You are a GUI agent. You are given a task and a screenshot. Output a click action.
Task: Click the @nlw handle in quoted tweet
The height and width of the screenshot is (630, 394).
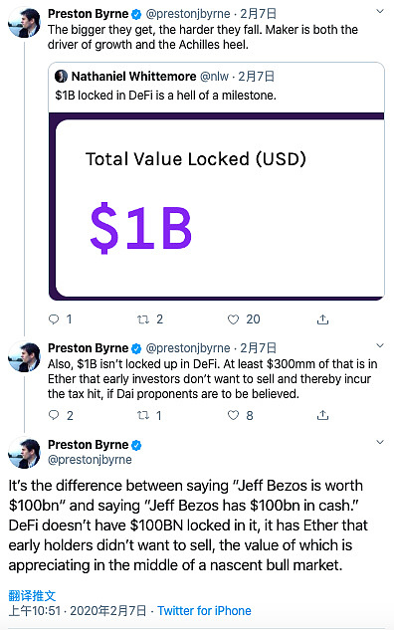(x=214, y=76)
